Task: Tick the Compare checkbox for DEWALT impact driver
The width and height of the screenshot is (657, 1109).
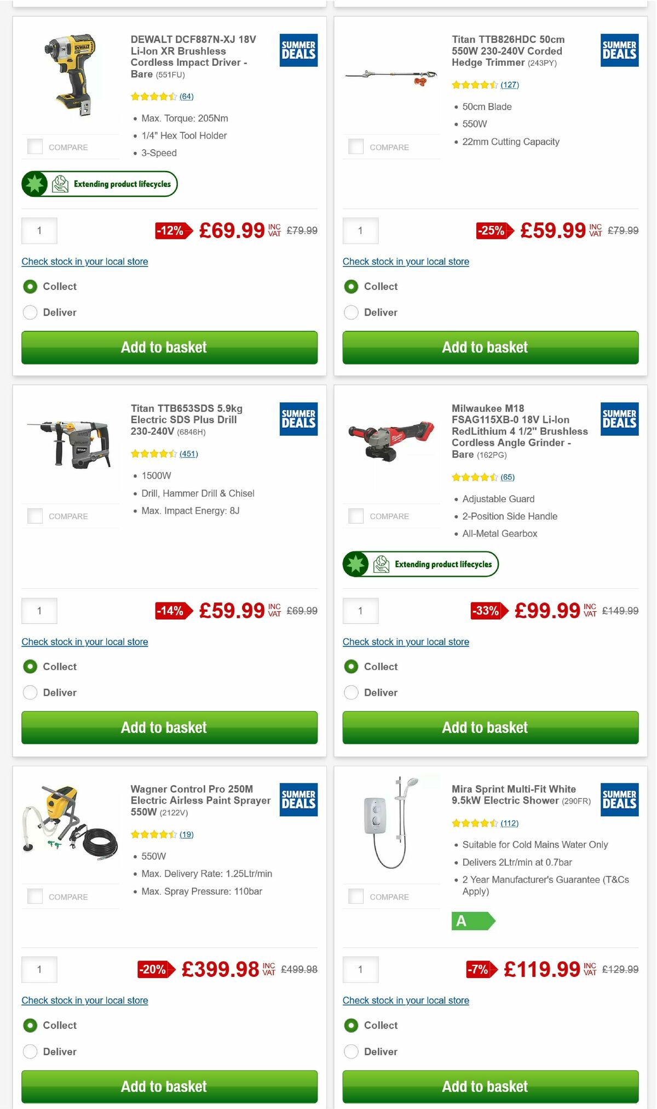Action: click(34, 146)
